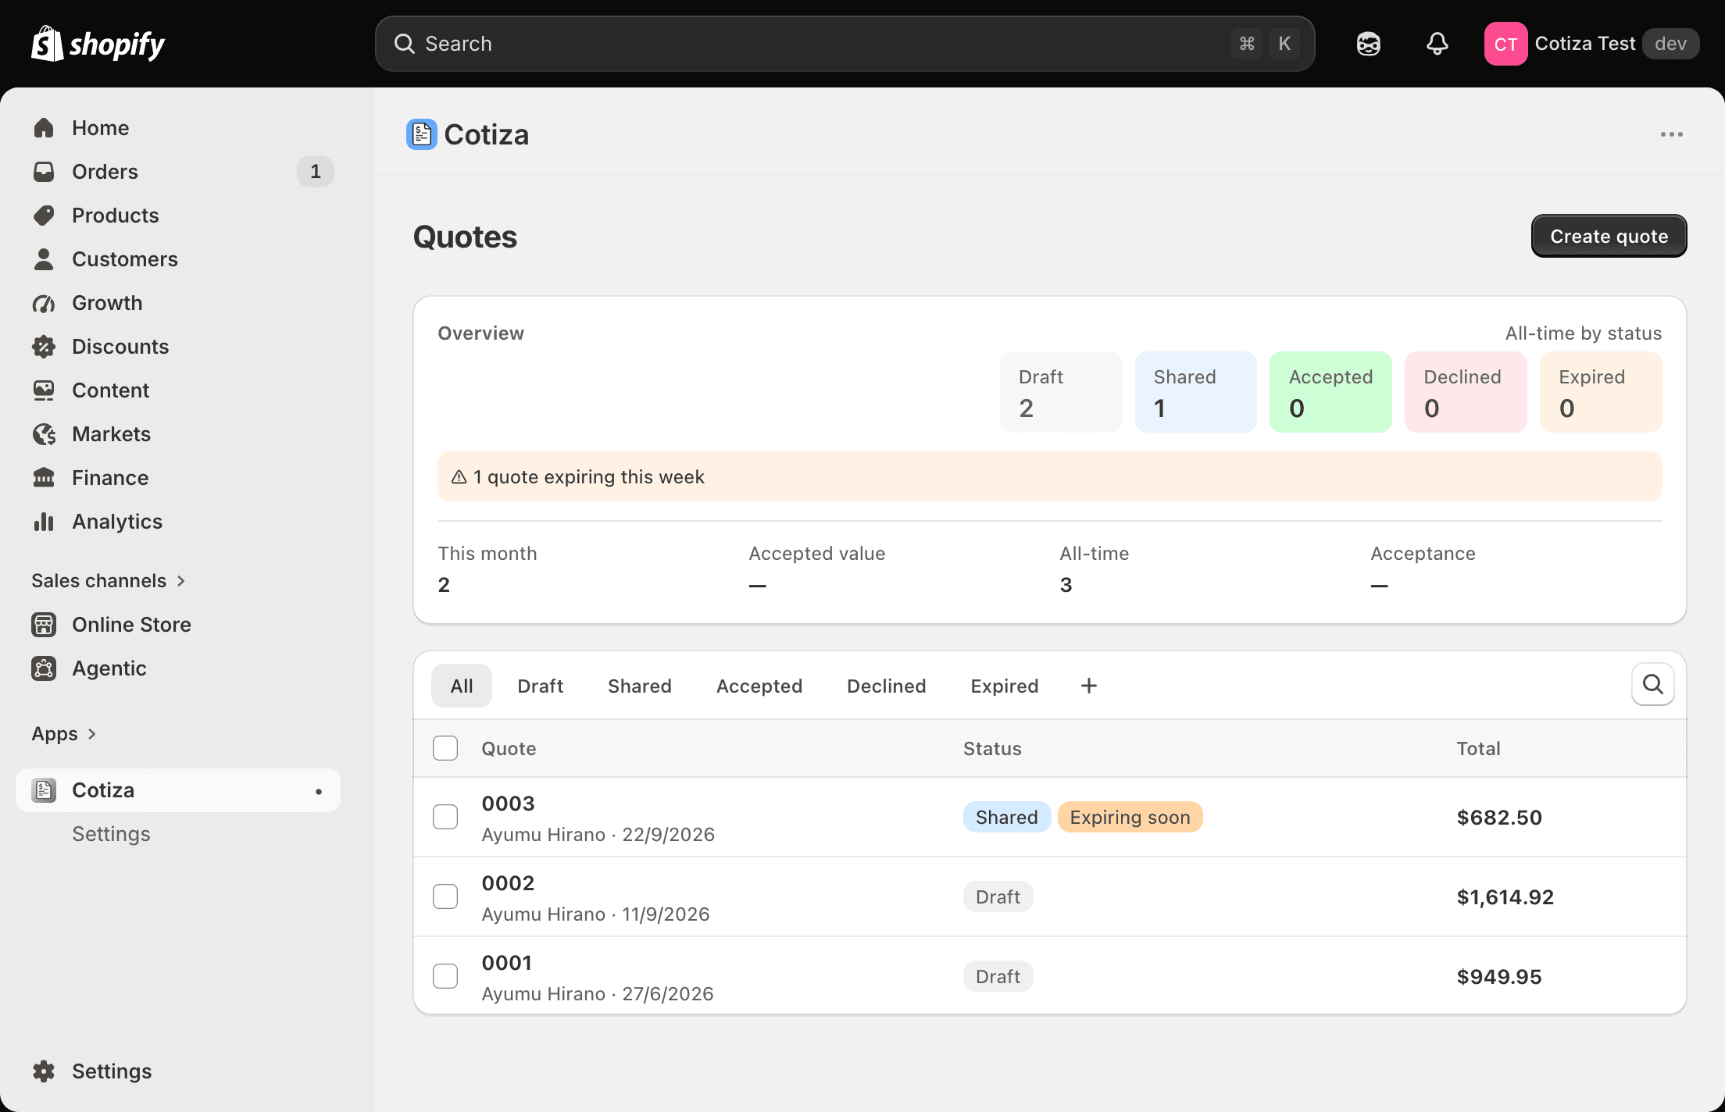Click the Content image icon

coord(44,390)
